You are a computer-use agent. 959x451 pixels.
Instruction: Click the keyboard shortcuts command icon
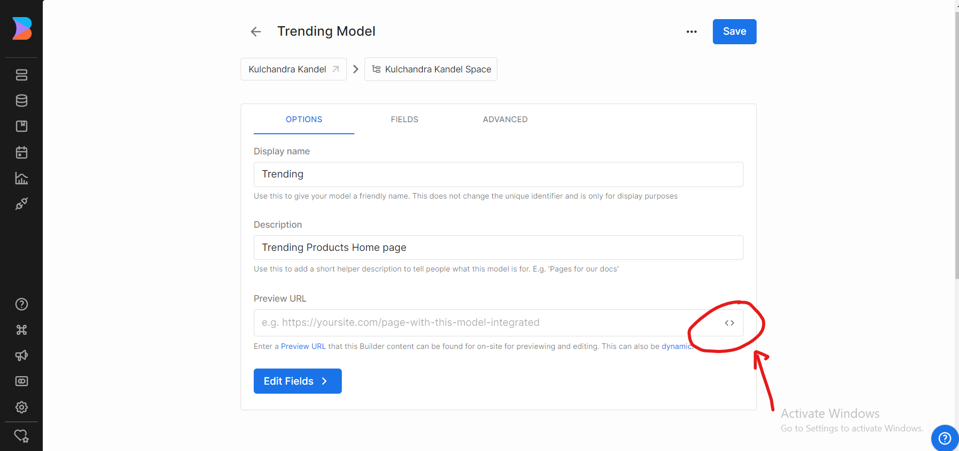(x=22, y=330)
